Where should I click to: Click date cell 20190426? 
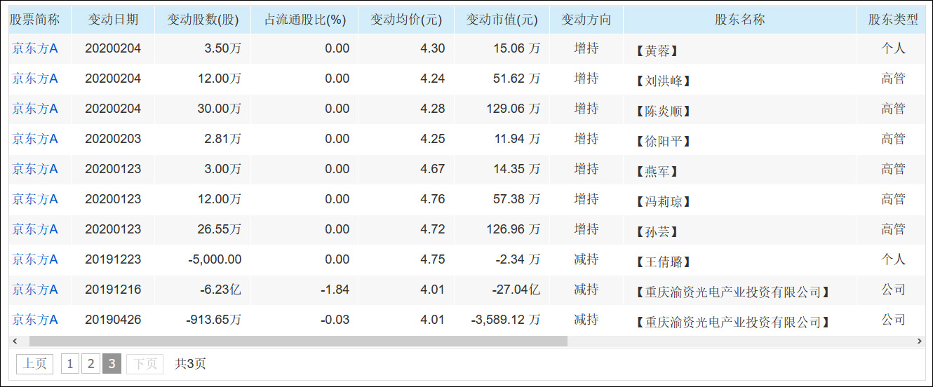click(113, 320)
